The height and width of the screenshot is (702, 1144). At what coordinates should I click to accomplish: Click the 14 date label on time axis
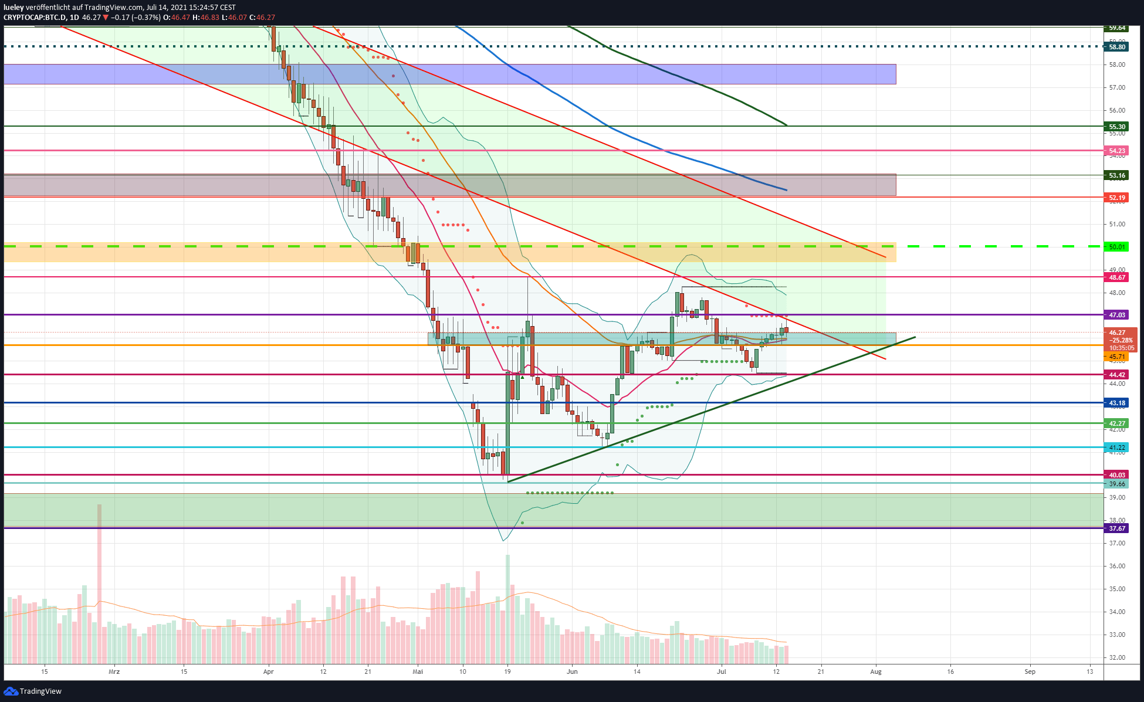pyautogui.click(x=637, y=672)
